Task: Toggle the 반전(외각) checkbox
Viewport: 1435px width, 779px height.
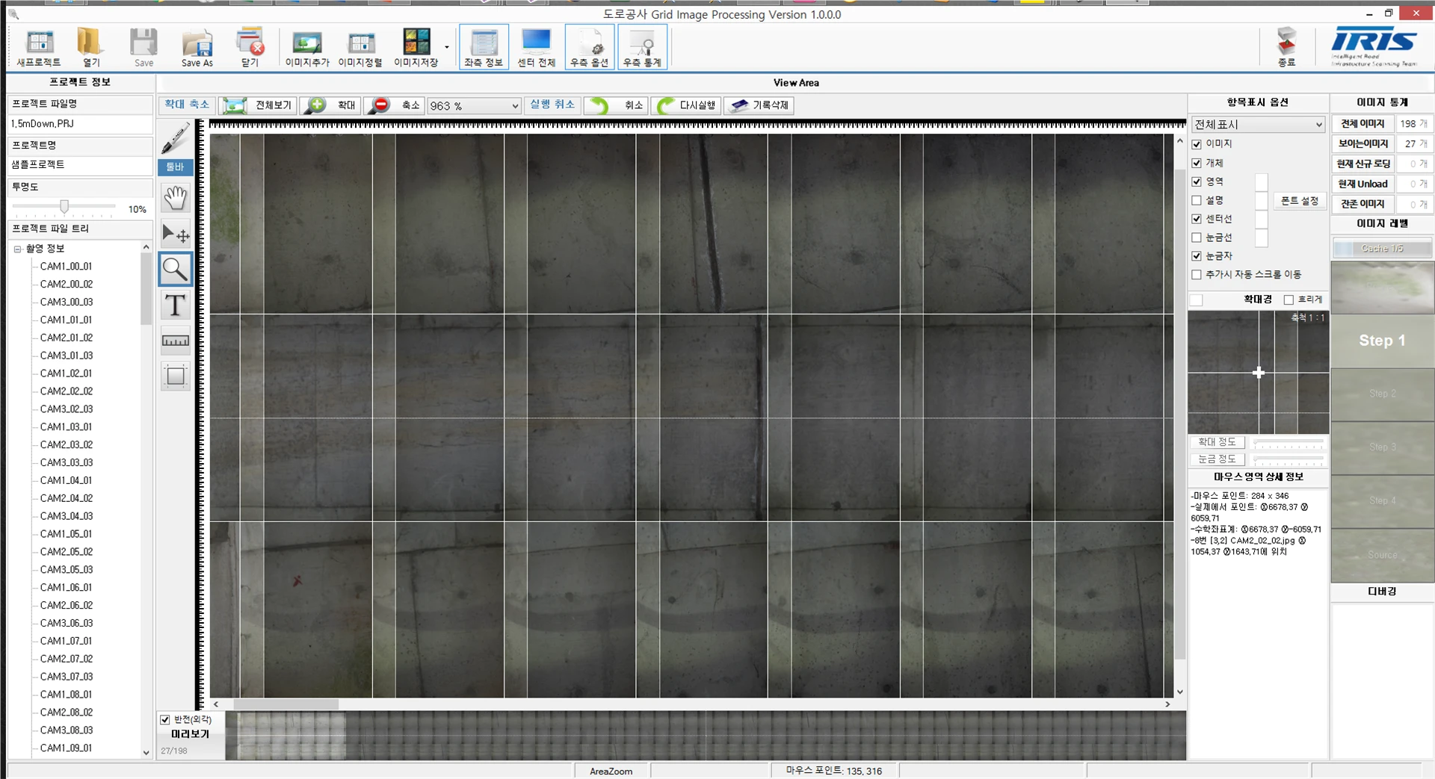Action: (x=165, y=720)
